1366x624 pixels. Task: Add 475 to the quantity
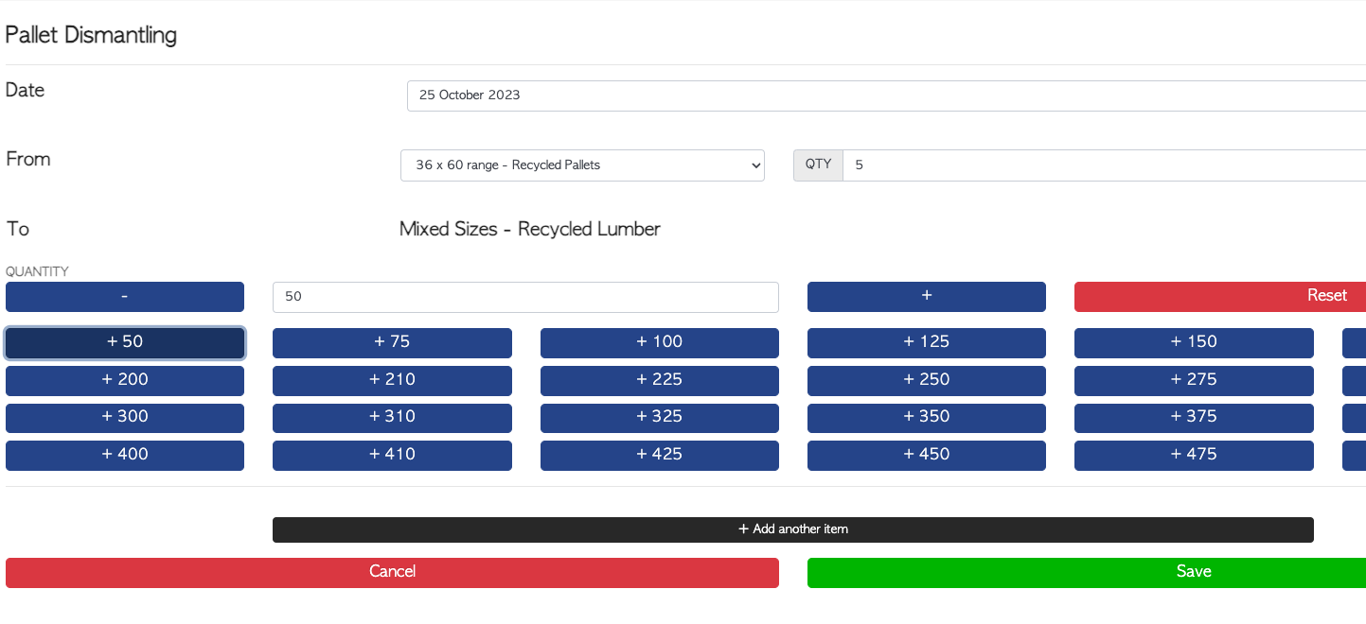tap(1194, 456)
